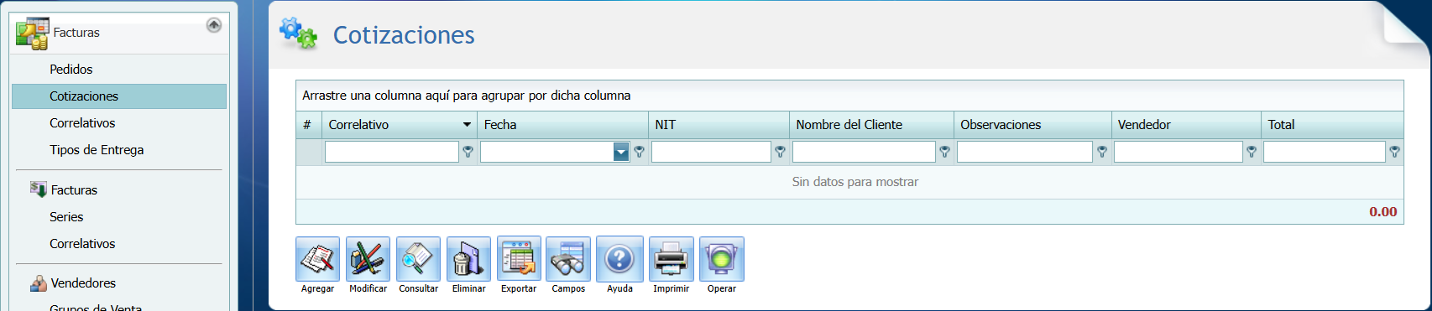Select Cotizaciones in the sidebar

click(x=119, y=96)
